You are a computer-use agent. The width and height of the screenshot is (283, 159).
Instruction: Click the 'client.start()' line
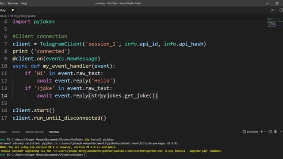coord(34,110)
